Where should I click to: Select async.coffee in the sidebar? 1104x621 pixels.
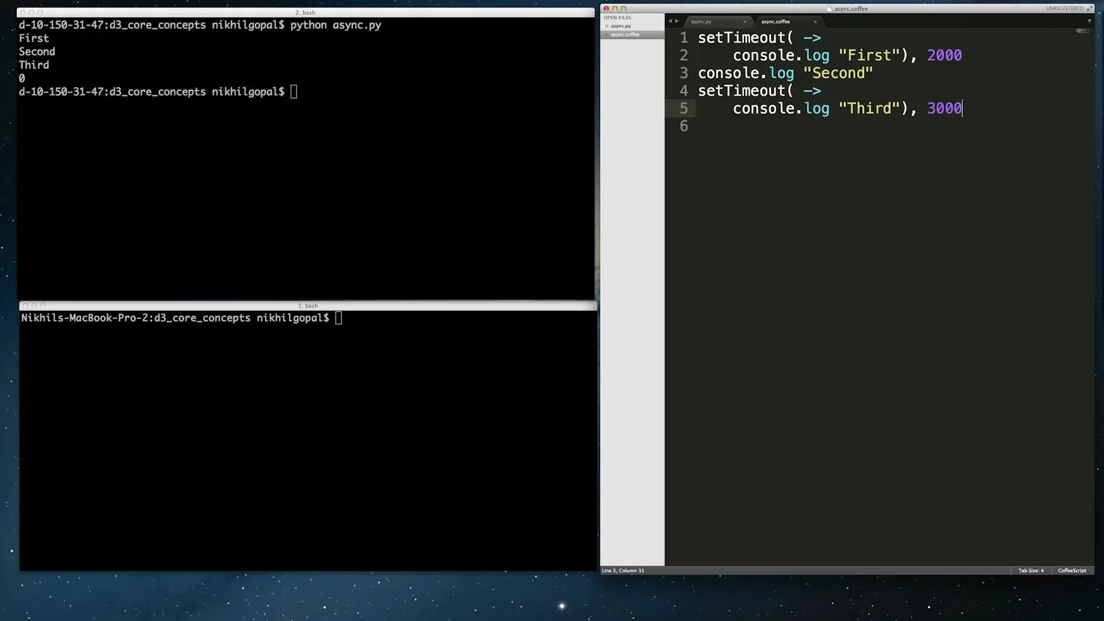(x=625, y=34)
